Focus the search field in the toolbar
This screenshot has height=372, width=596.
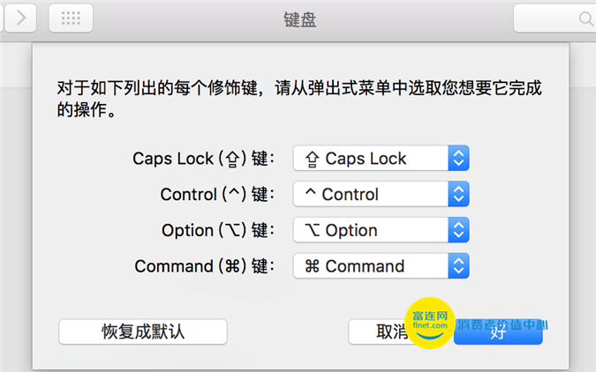[555, 19]
